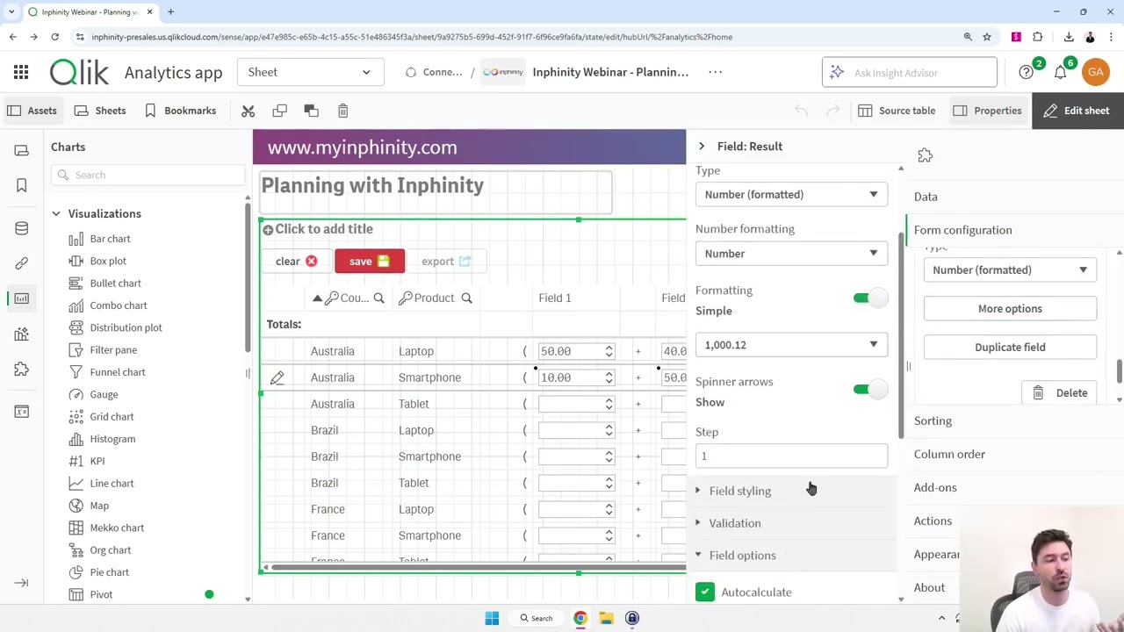Open the more options ellipsis menu

click(715, 72)
